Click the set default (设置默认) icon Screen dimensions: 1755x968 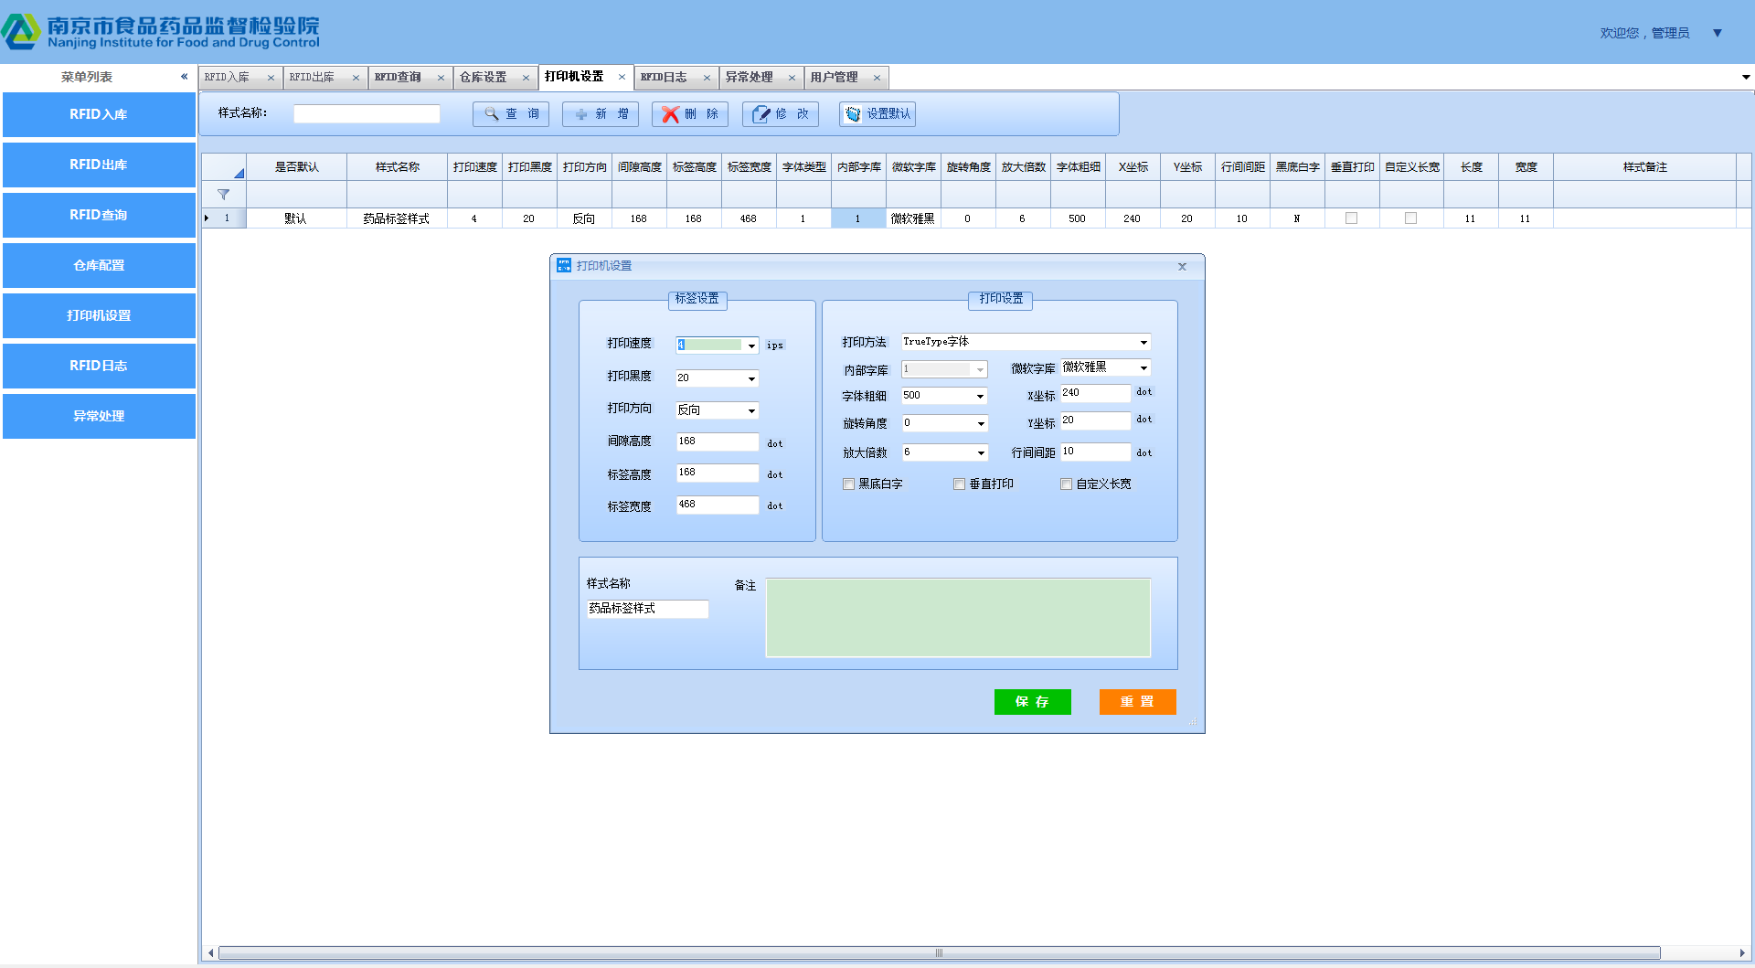click(x=853, y=114)
